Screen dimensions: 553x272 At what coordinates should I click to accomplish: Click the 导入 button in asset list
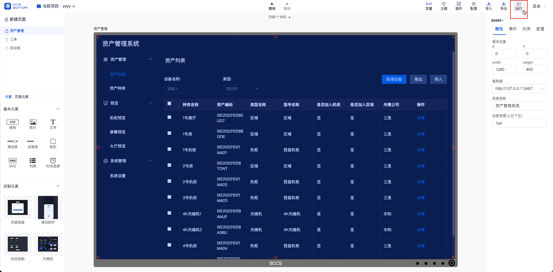438,79
